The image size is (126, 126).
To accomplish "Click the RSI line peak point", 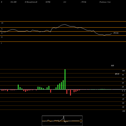I will [x=65, y=24].
